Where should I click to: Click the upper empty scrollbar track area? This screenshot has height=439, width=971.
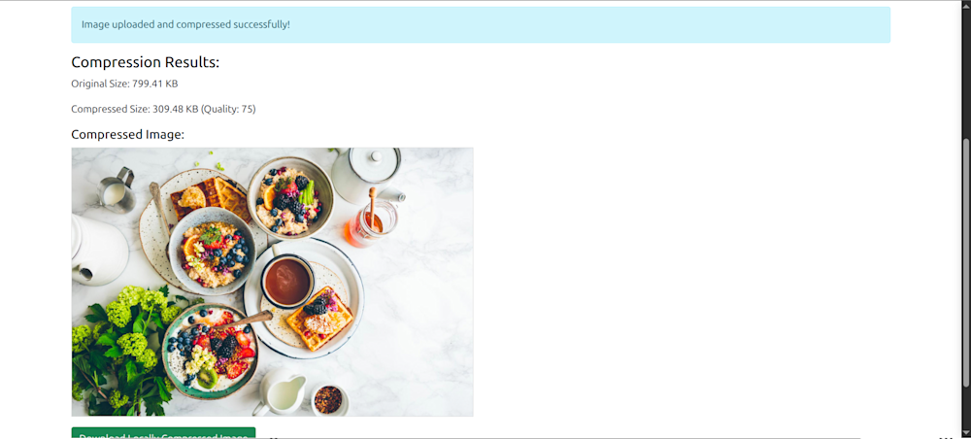click(967, 71)
